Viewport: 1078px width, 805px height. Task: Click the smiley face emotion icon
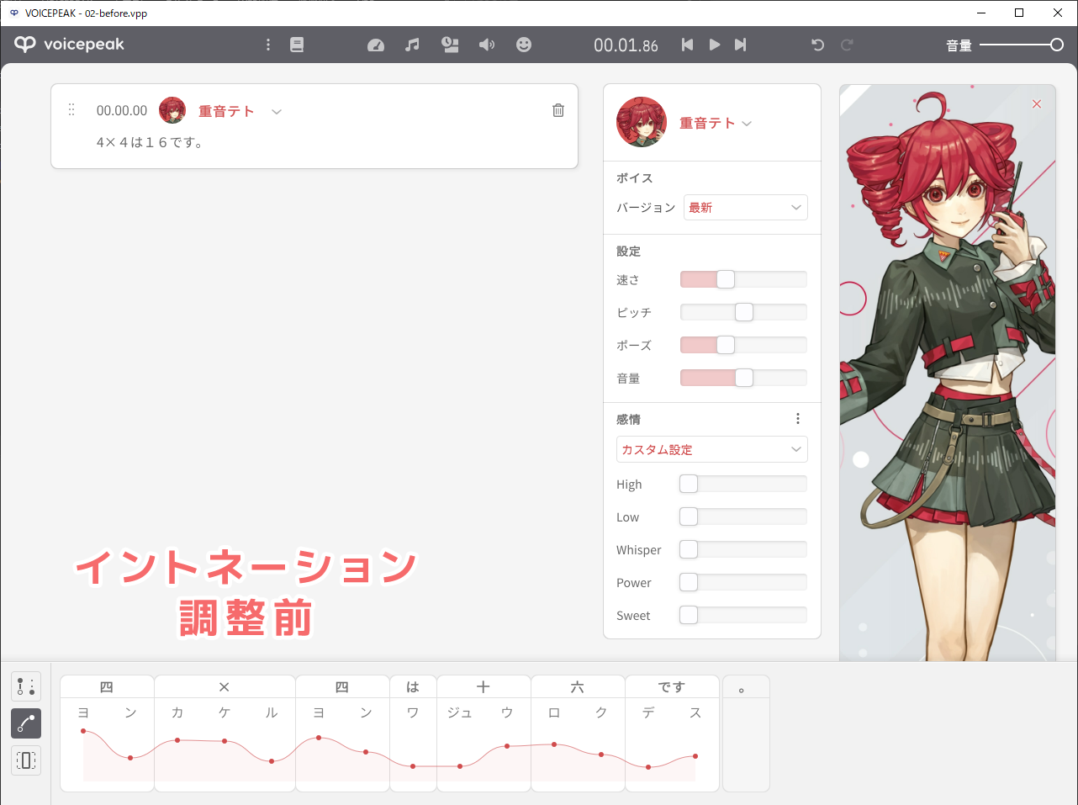(524, 45)
